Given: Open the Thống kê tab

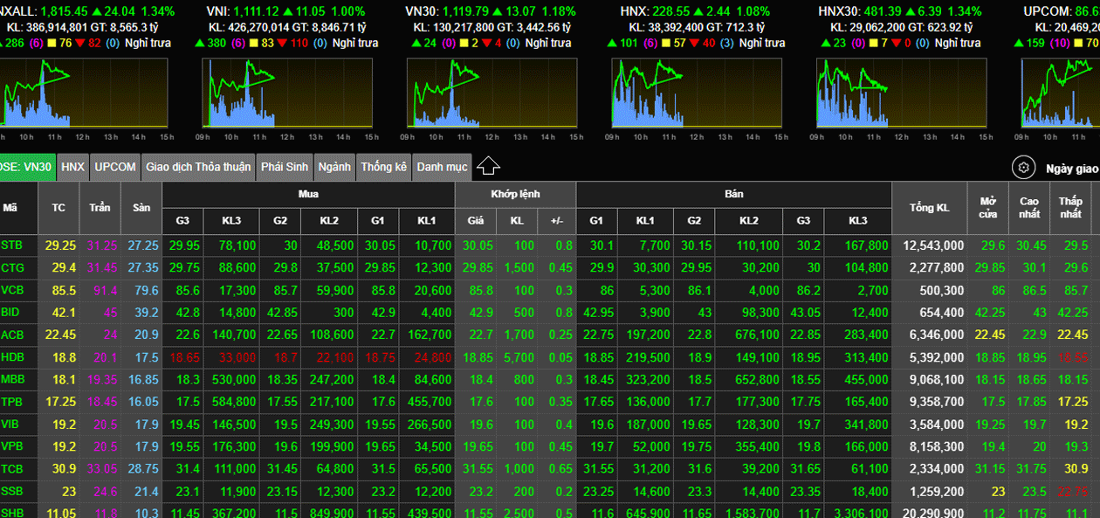Looking at the screenshot, I should 384,167.
